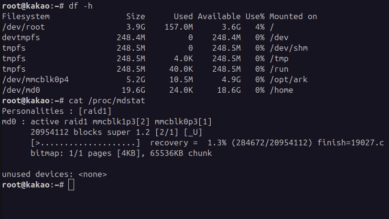Screen dimensions: 389x219
Task: Click the 'Use%' column header
Action: [x=255, y=17]
